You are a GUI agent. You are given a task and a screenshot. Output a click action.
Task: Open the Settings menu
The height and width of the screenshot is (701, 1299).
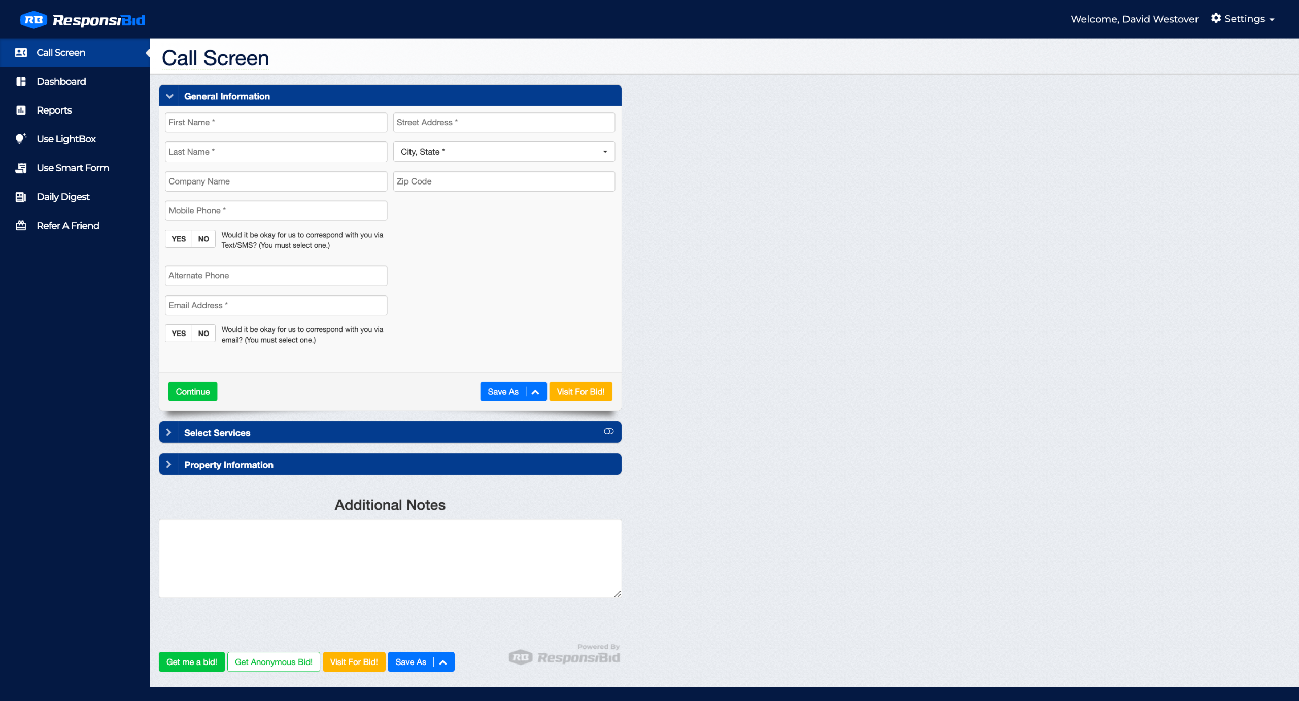1242,19
